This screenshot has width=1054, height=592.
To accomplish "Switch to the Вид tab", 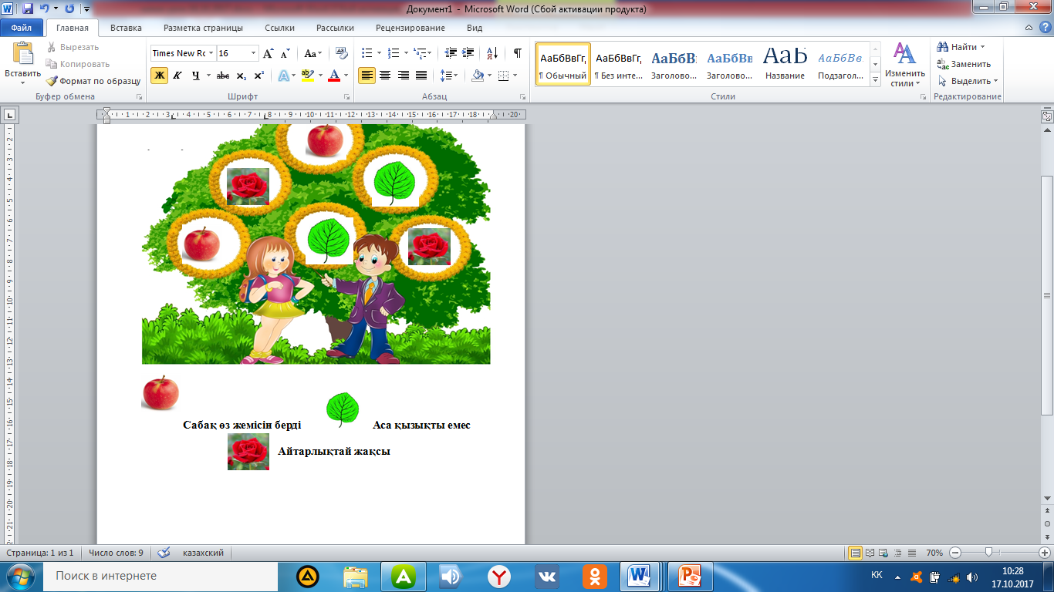I will pos(475,28).
